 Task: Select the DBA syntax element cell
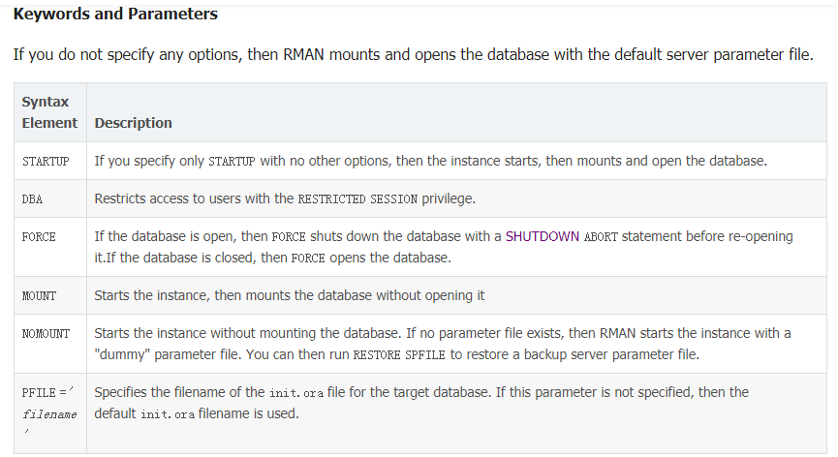pos(32,198)
